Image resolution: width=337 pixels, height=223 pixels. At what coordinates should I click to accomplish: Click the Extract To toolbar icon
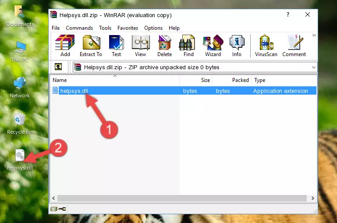click(x=91, y=46)
